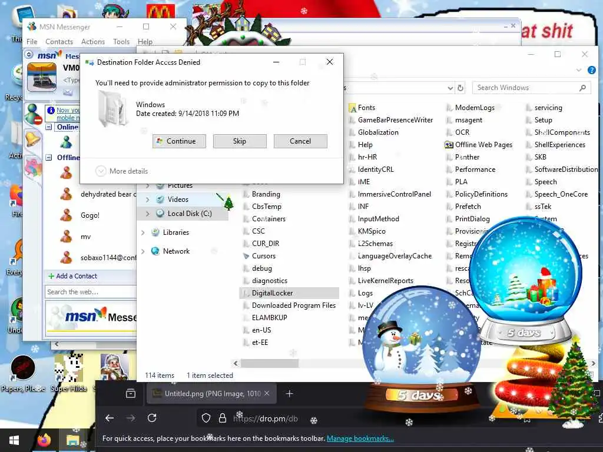Select Local Disk (C:) in navigation pane
The image size is (603, 452).
point(189,213)
